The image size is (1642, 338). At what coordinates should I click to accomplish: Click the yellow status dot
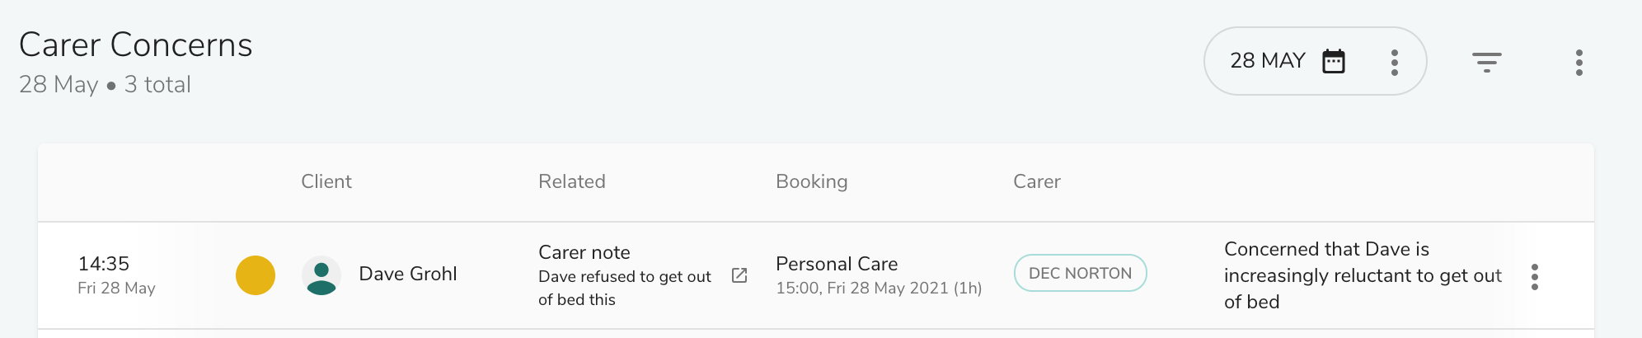click(256, 275)
